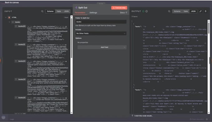The image size is (212, 122).
Task: Collapse the HTML node tree
Action: [6, 17]
